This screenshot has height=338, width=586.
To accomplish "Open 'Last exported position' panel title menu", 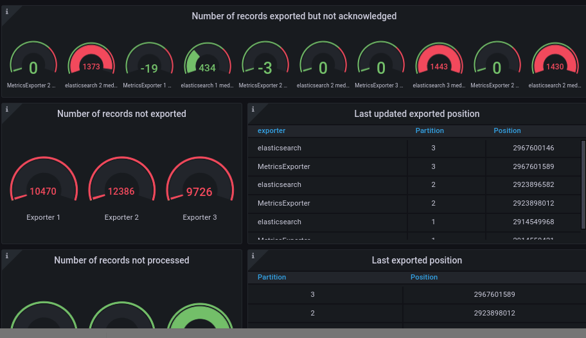I will click(x=417, y=260).
